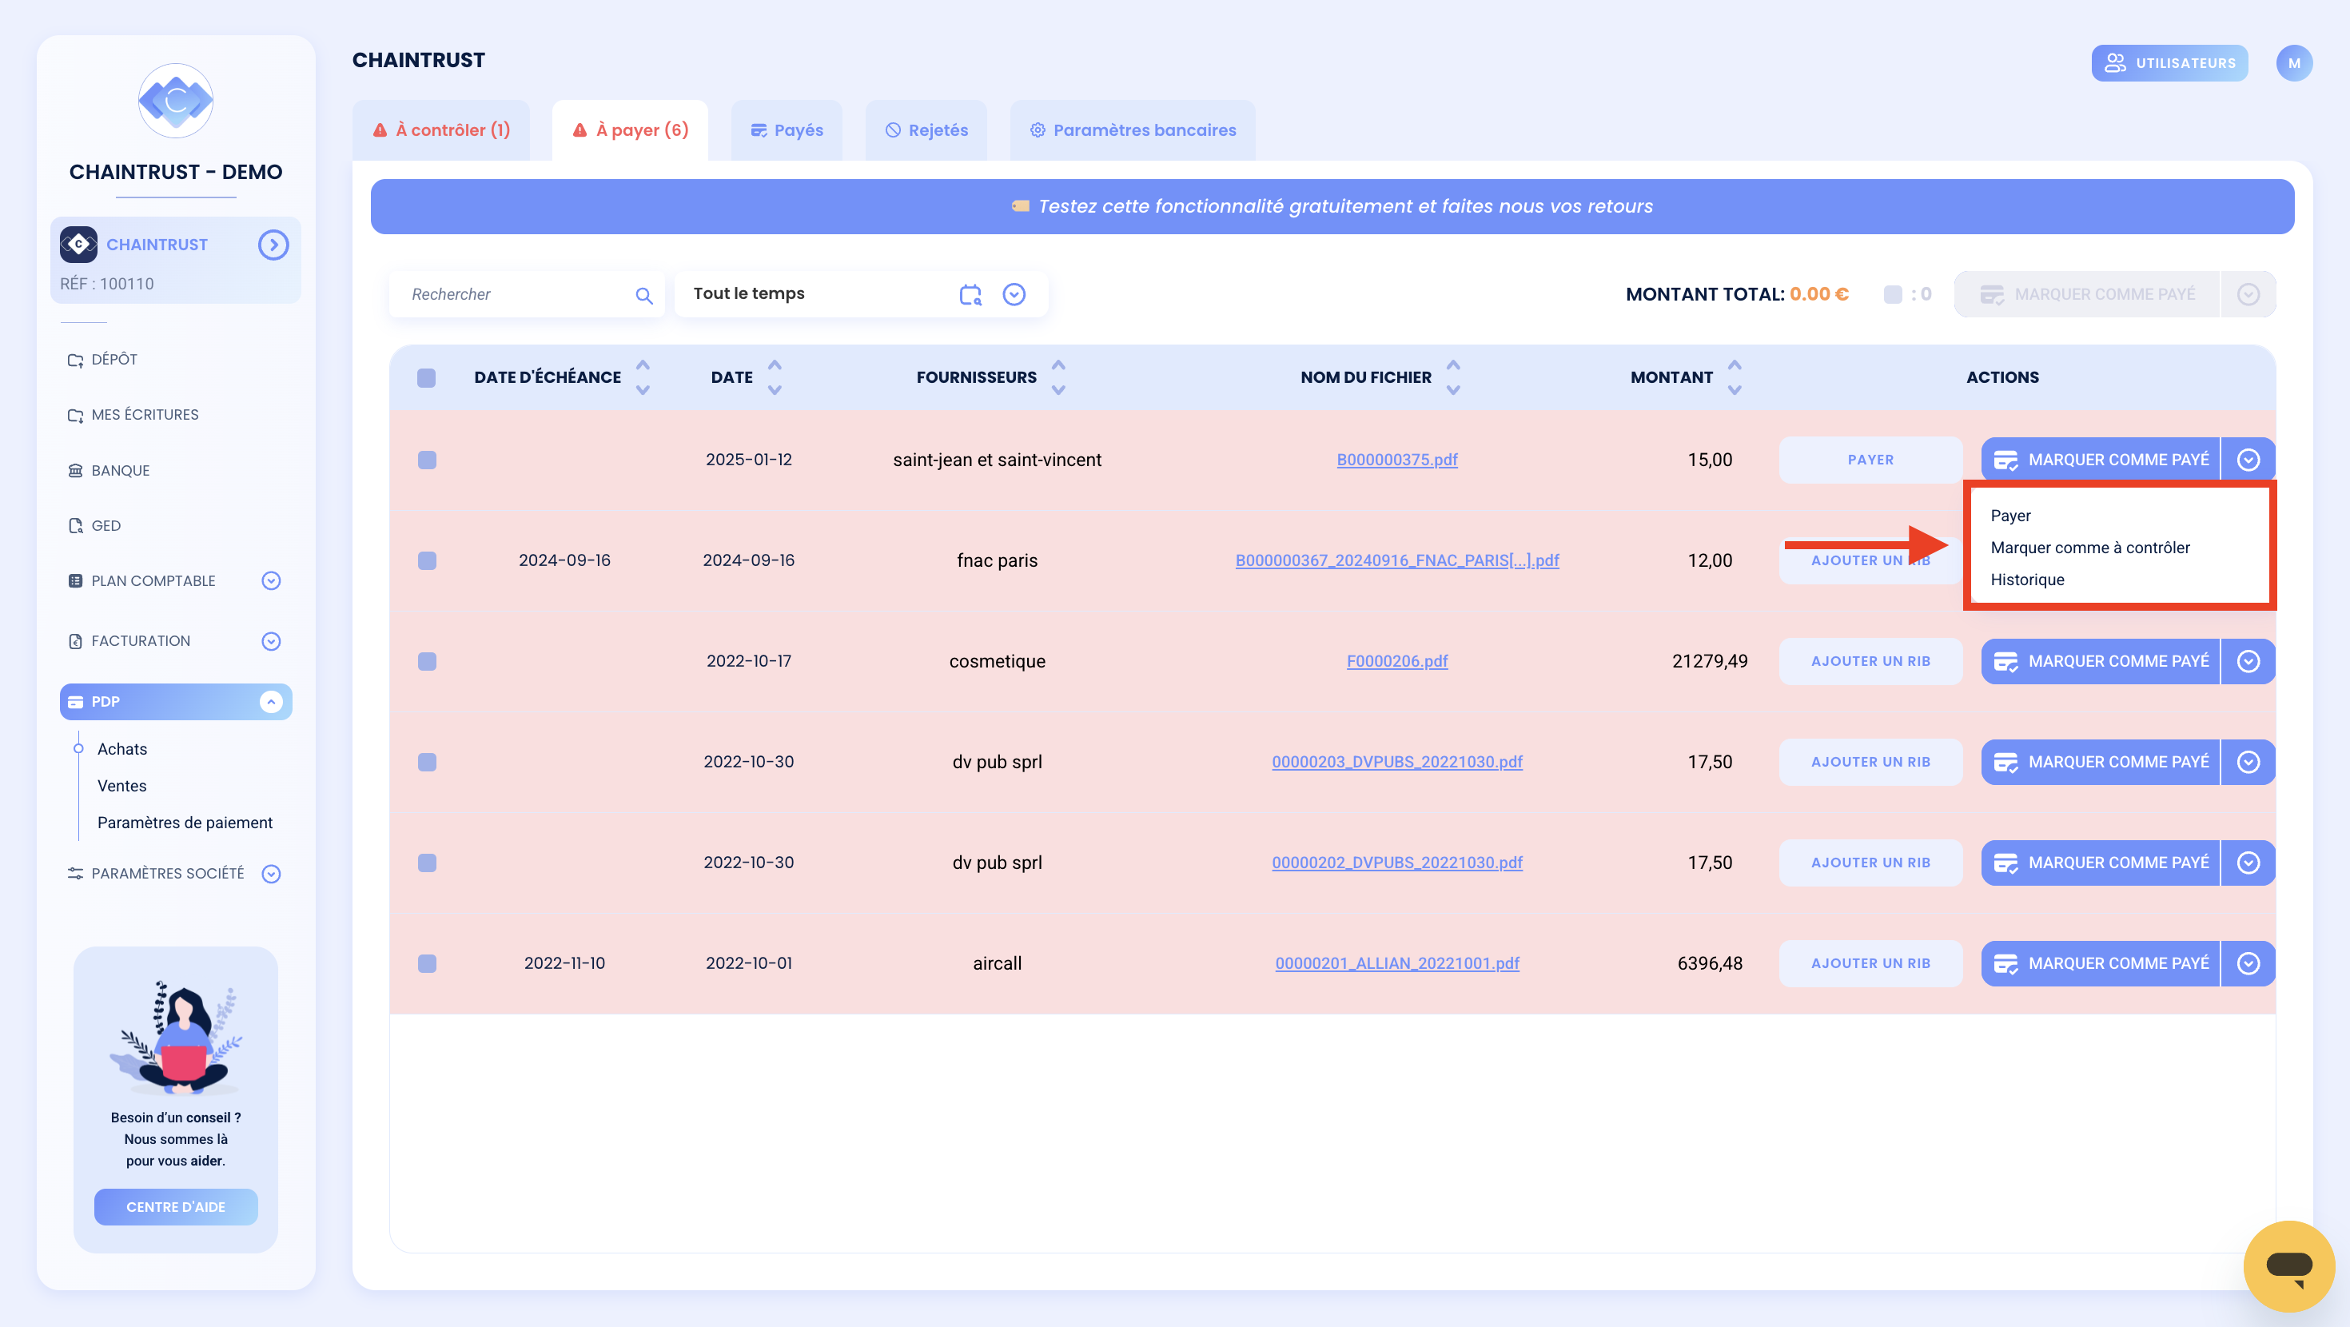Switch to the Payés tab
2350x1327 pixels.
click(787, 130)
